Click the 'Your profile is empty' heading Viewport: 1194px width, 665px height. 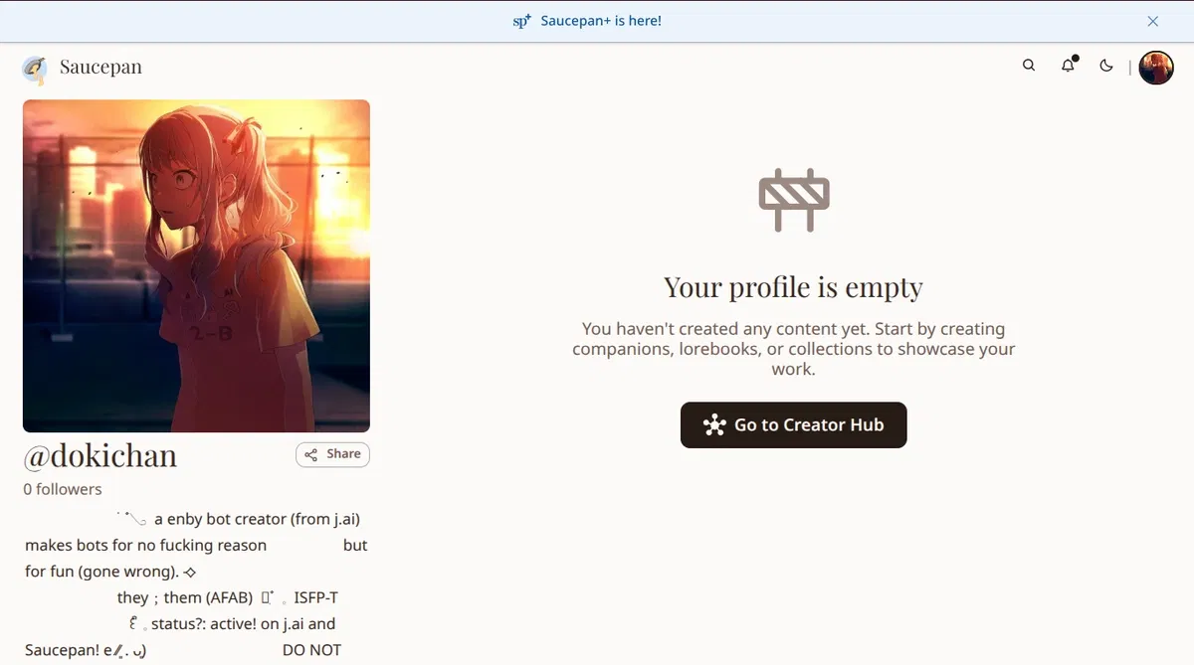pos(794,287)
